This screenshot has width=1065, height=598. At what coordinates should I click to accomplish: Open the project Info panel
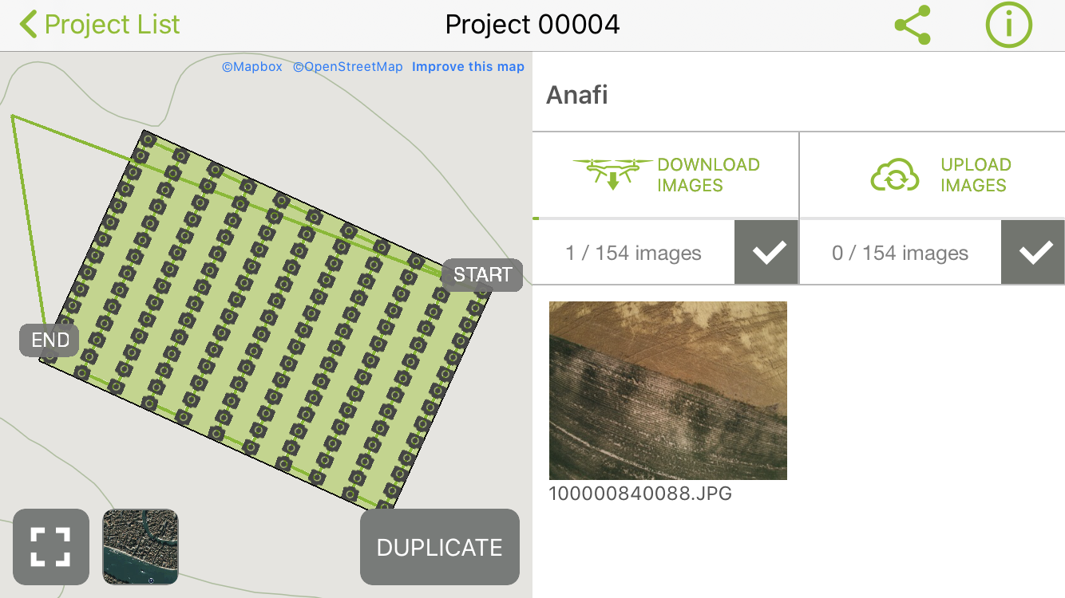(x=1008, y=25)
